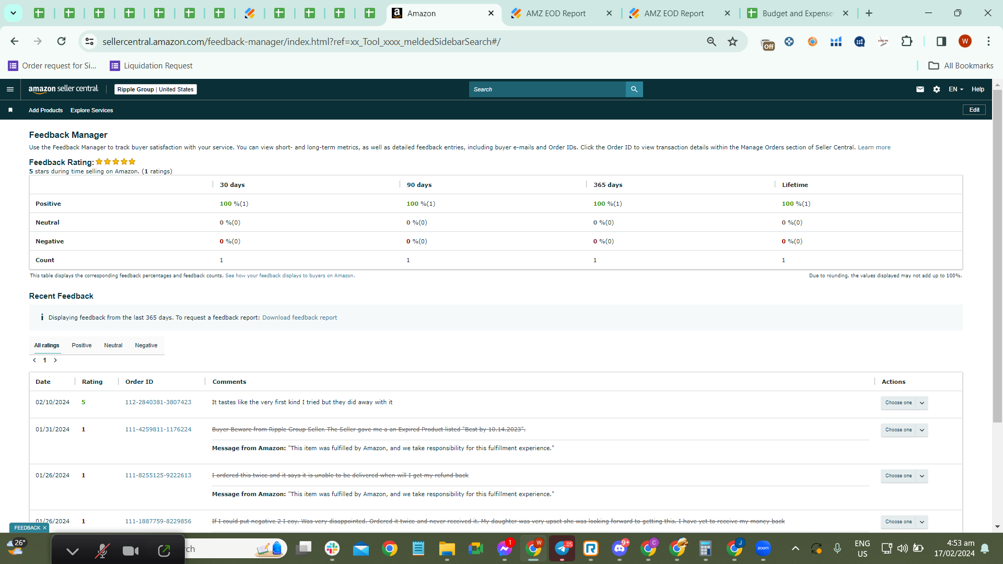Open the browser zoom magnifier icon
This screenshot has width=1003, height=564.
(712, 41)
